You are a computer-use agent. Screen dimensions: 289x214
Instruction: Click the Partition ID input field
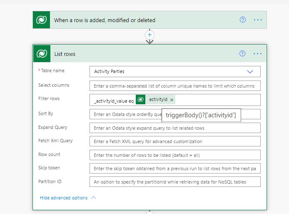click(175, 182)
